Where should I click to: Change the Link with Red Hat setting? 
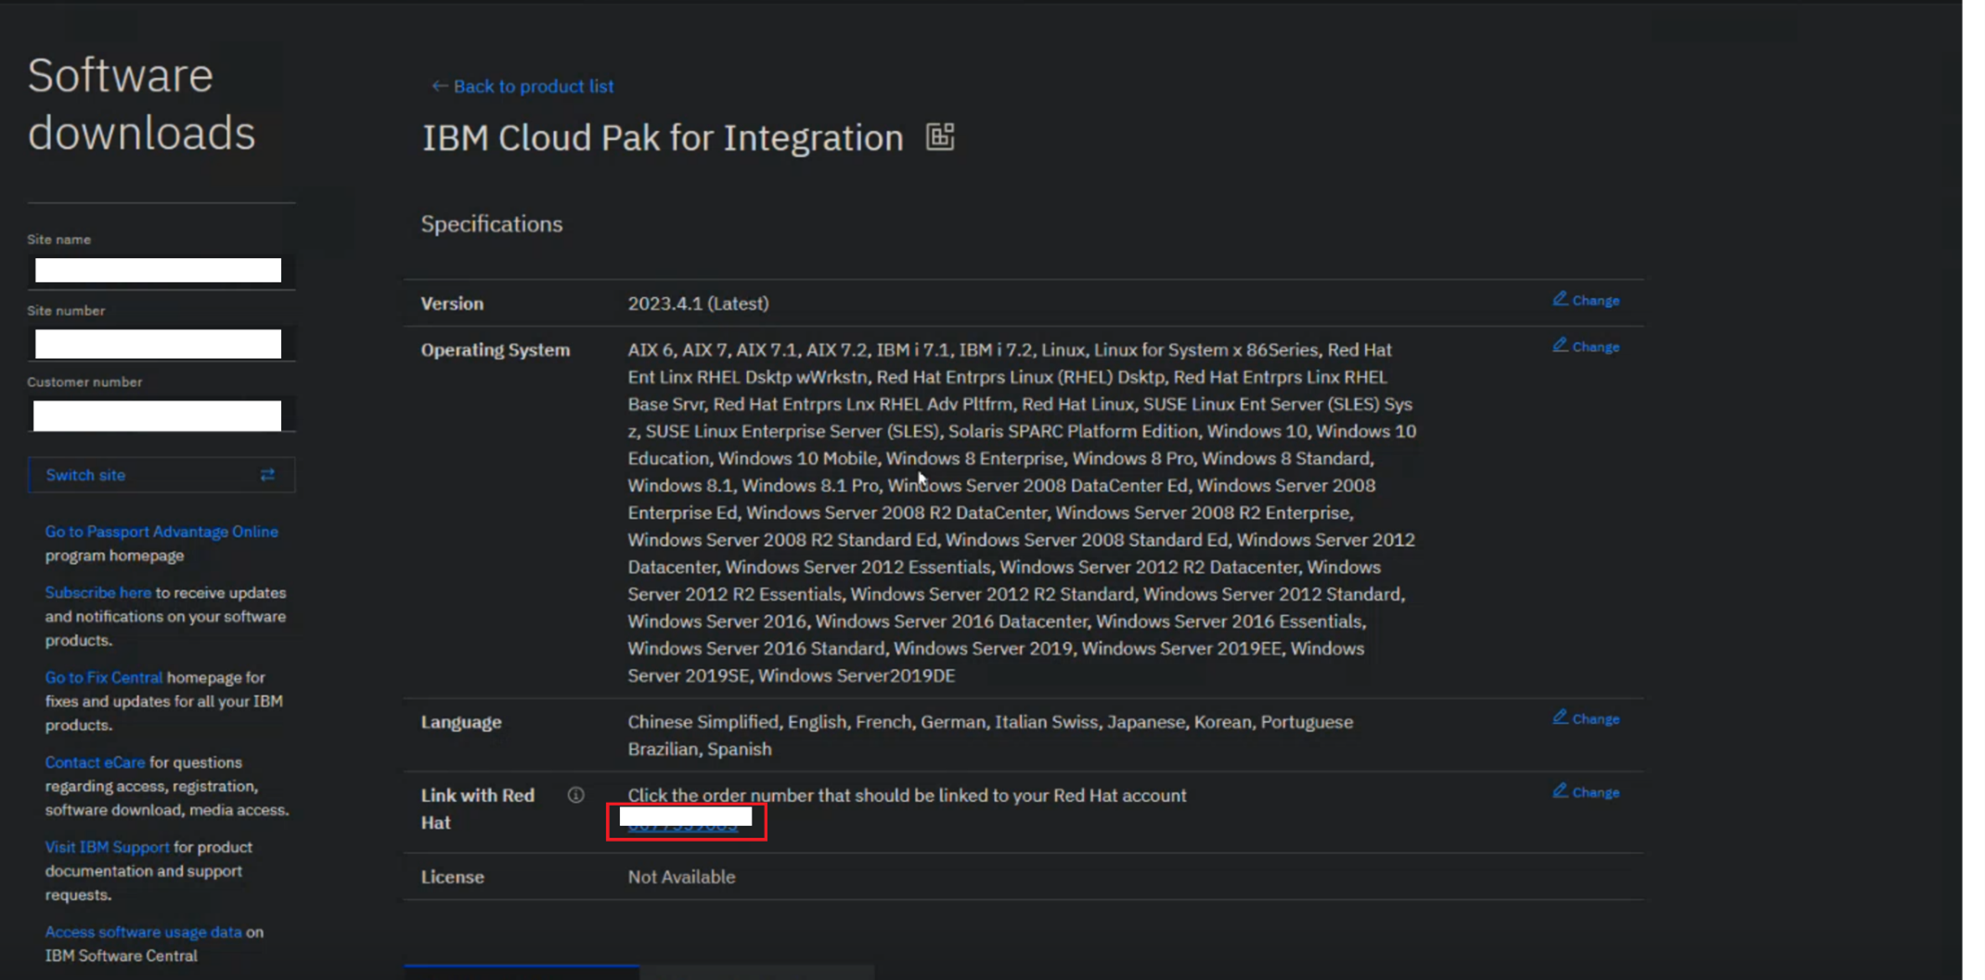pyautogui.click(x=1586, y=792)
